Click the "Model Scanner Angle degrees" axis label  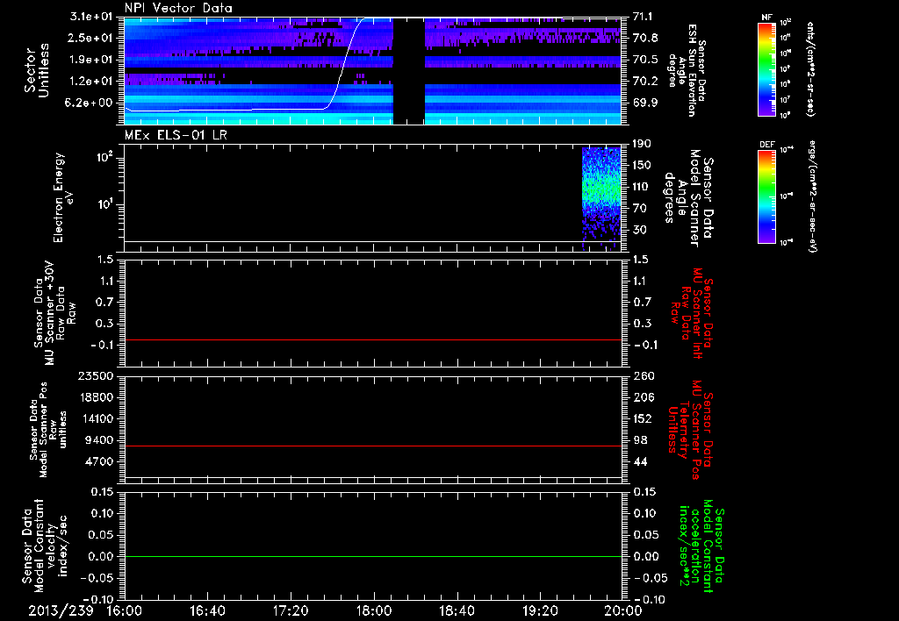(x=688, y=198)
